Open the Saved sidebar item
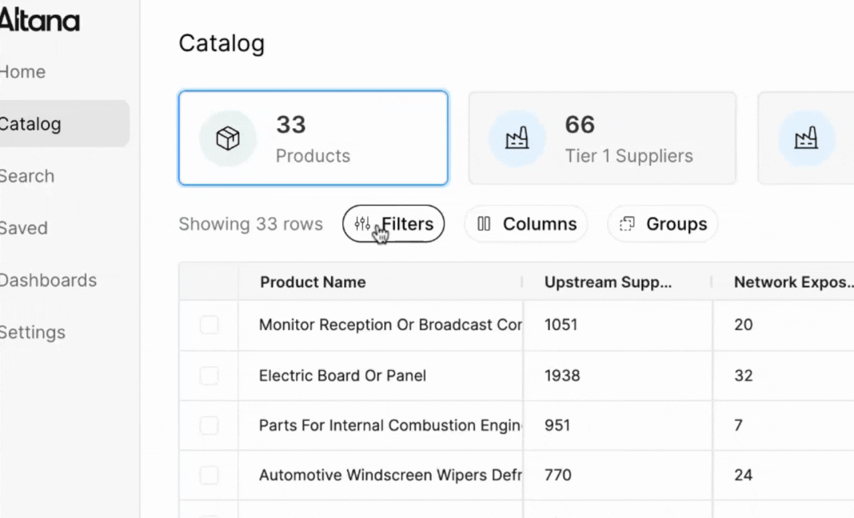Viewport: 854px width, 518px height. click(x=24, y=228)
